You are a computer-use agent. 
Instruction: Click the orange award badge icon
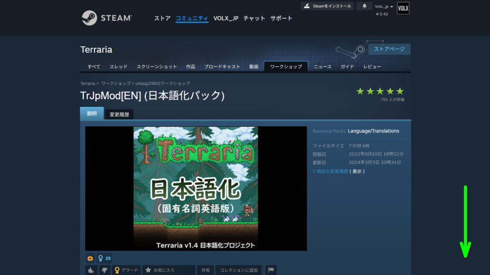click(90, 258)
